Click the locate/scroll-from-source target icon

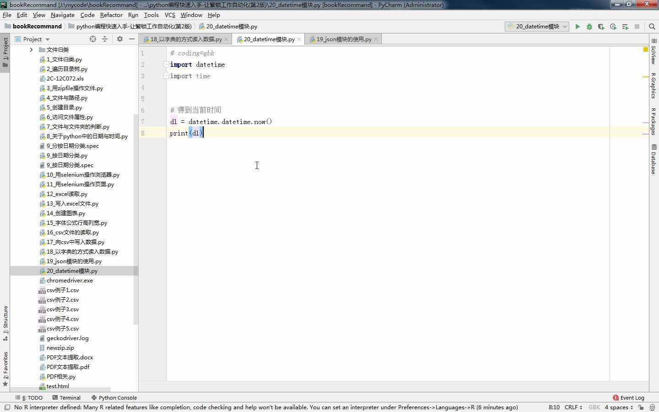(x=93, y=39)
